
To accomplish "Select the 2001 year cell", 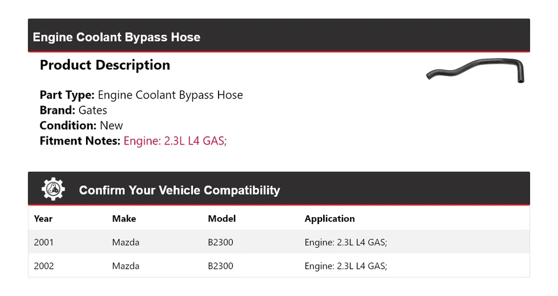I will click(44, 242).
